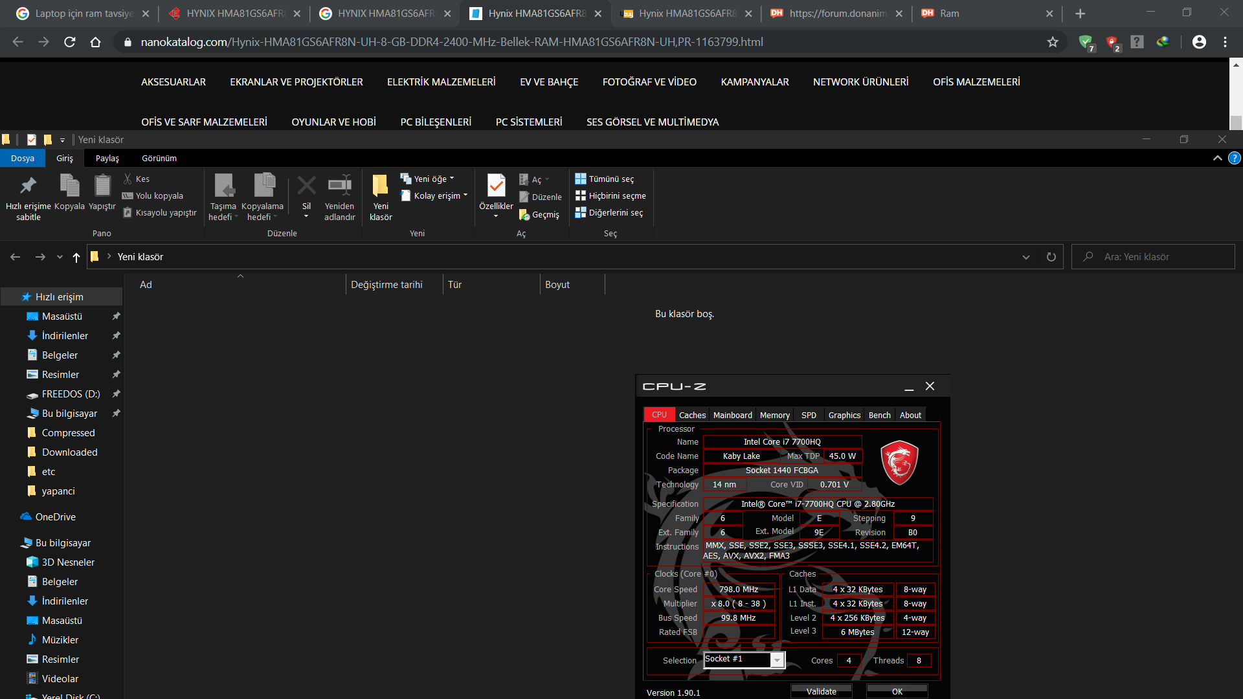
Task: Open the PC BİLEŞENLERİ category link
Action: 436,122
